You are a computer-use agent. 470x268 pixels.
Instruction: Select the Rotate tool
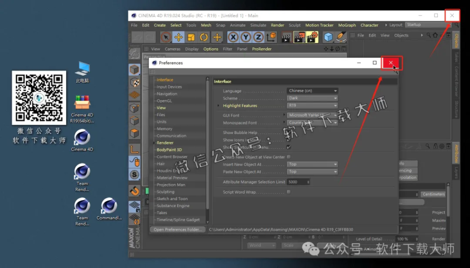tap(203, 37)
